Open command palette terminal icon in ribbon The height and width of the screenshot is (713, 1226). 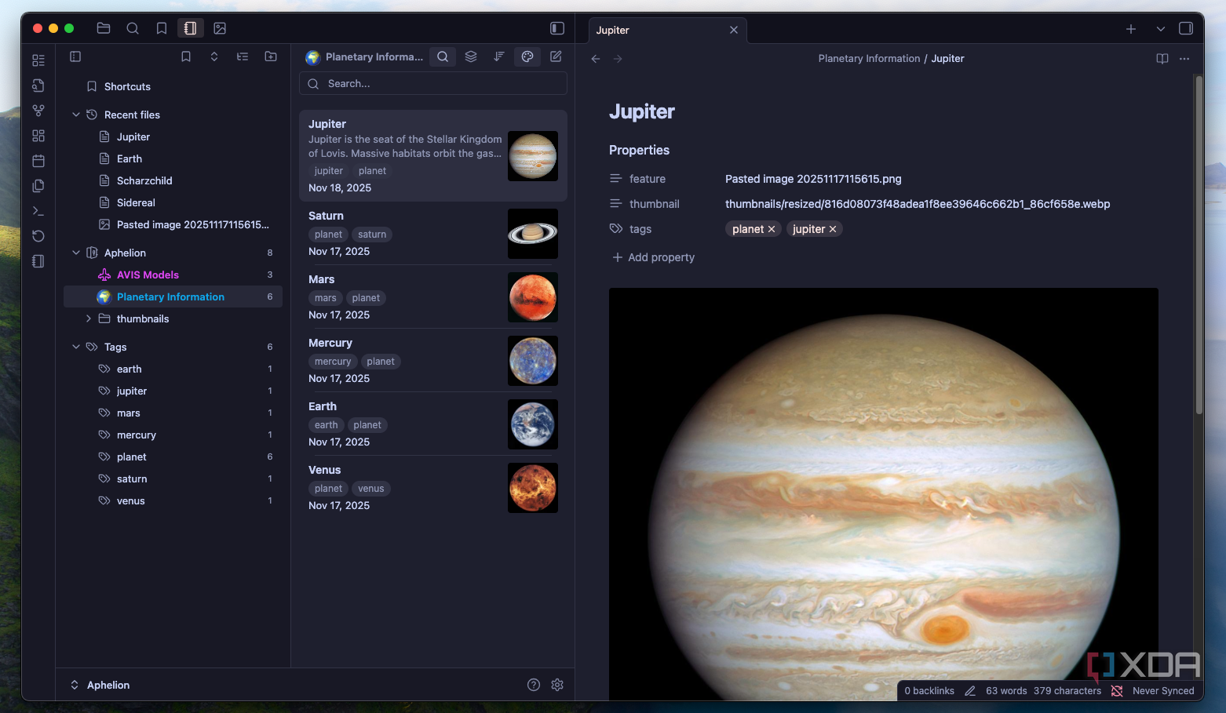click(38, 211)
